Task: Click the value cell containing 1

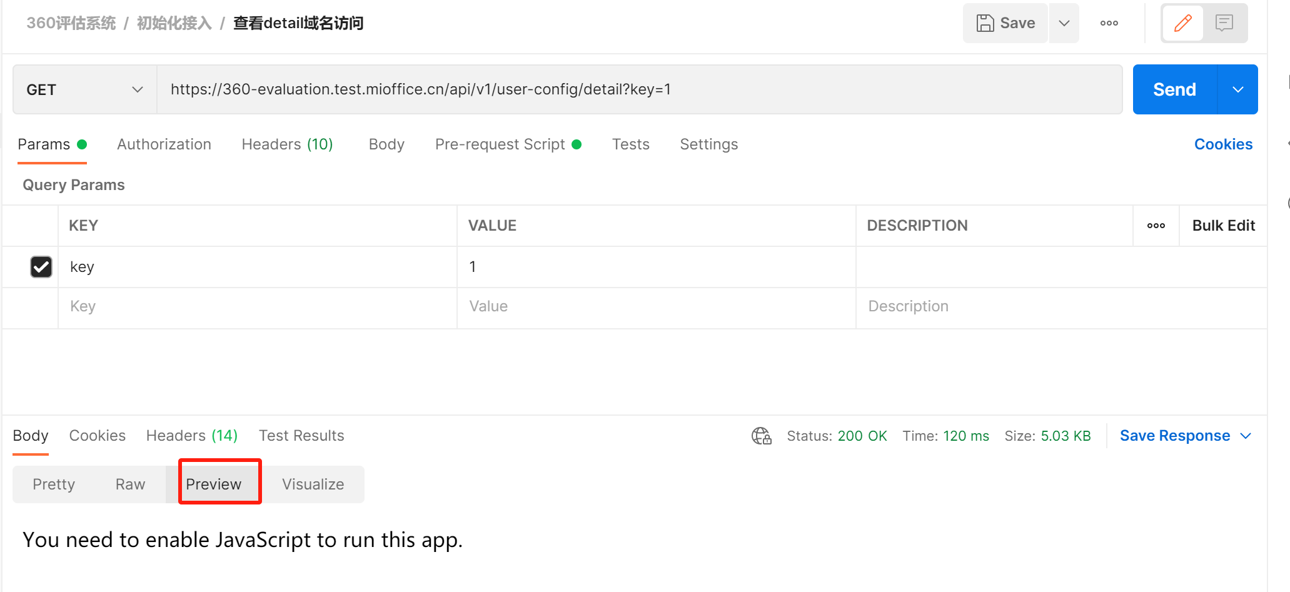Action: pos(656,267)
